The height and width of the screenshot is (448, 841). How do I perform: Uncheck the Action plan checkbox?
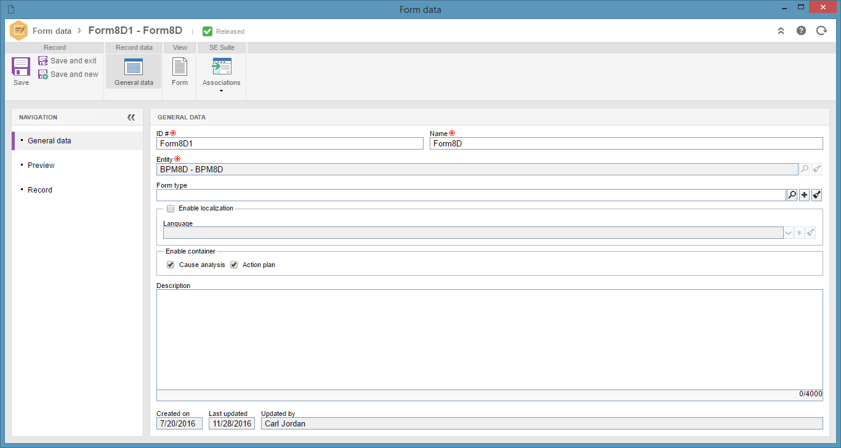tap(234, 265)
